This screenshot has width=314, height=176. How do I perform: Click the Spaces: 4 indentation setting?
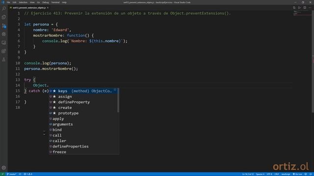pos(260,174)
